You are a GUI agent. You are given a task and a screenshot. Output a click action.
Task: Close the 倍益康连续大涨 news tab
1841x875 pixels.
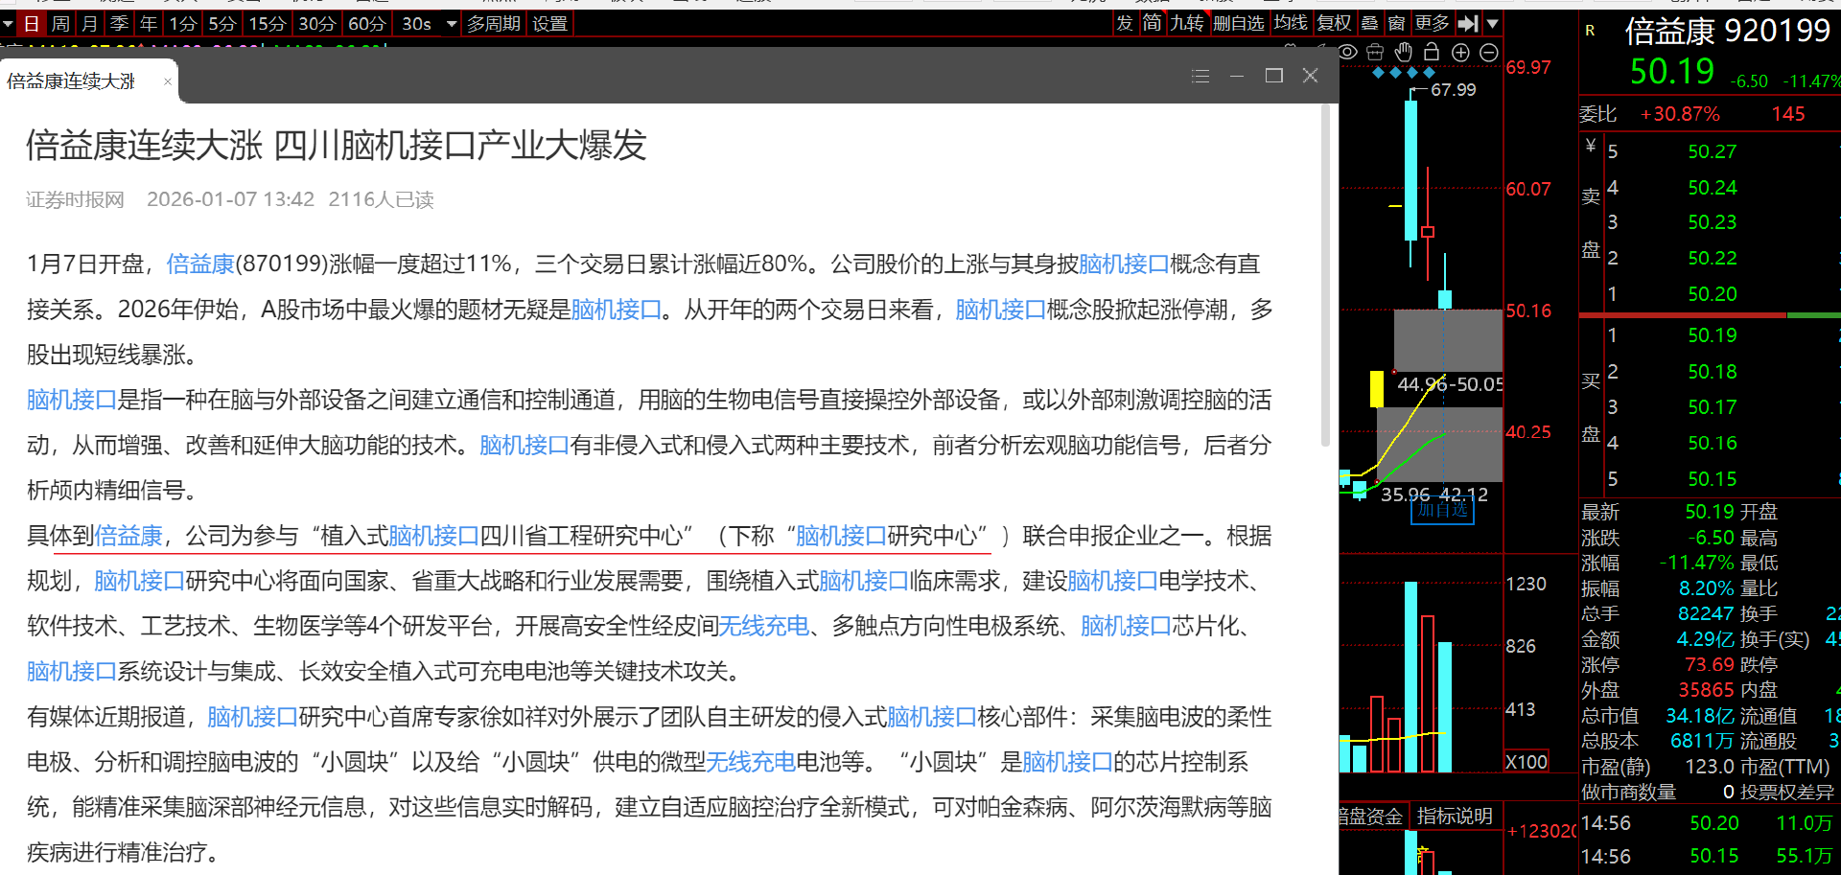[x=168, y=81]
